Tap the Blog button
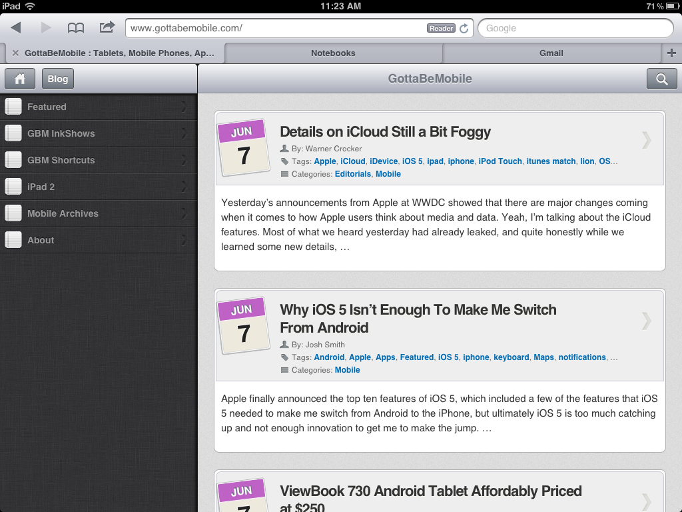Image resolution: width=682 pixels, height=512 pixels. pos(58,79)
